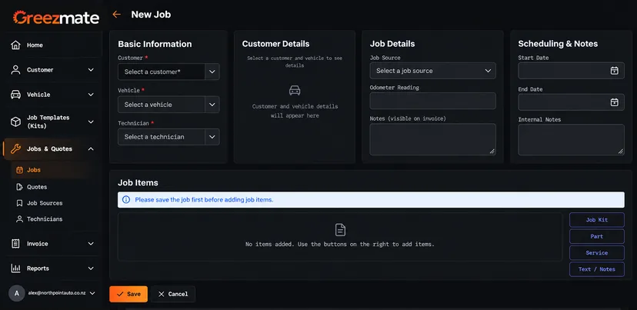Screen dimensions: 637x310
Task: Open the End Date calendar picker icon
Action: click(614, 102)
